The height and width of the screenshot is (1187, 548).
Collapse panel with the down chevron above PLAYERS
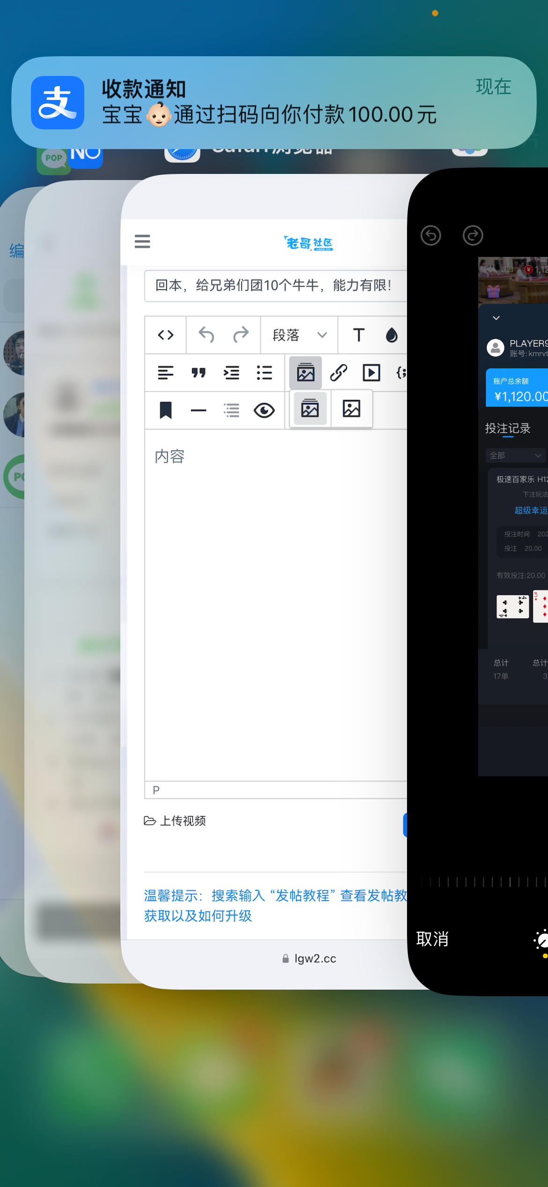click(496, 318)
